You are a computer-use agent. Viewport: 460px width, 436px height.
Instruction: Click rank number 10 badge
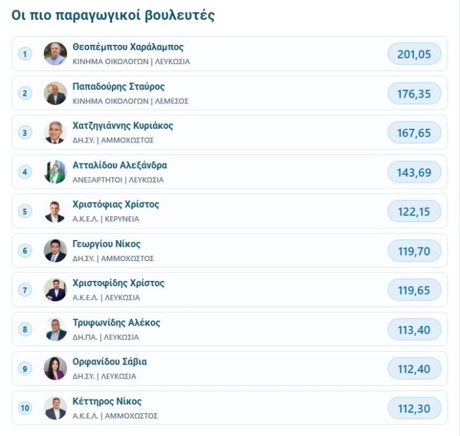pos(25,408)
